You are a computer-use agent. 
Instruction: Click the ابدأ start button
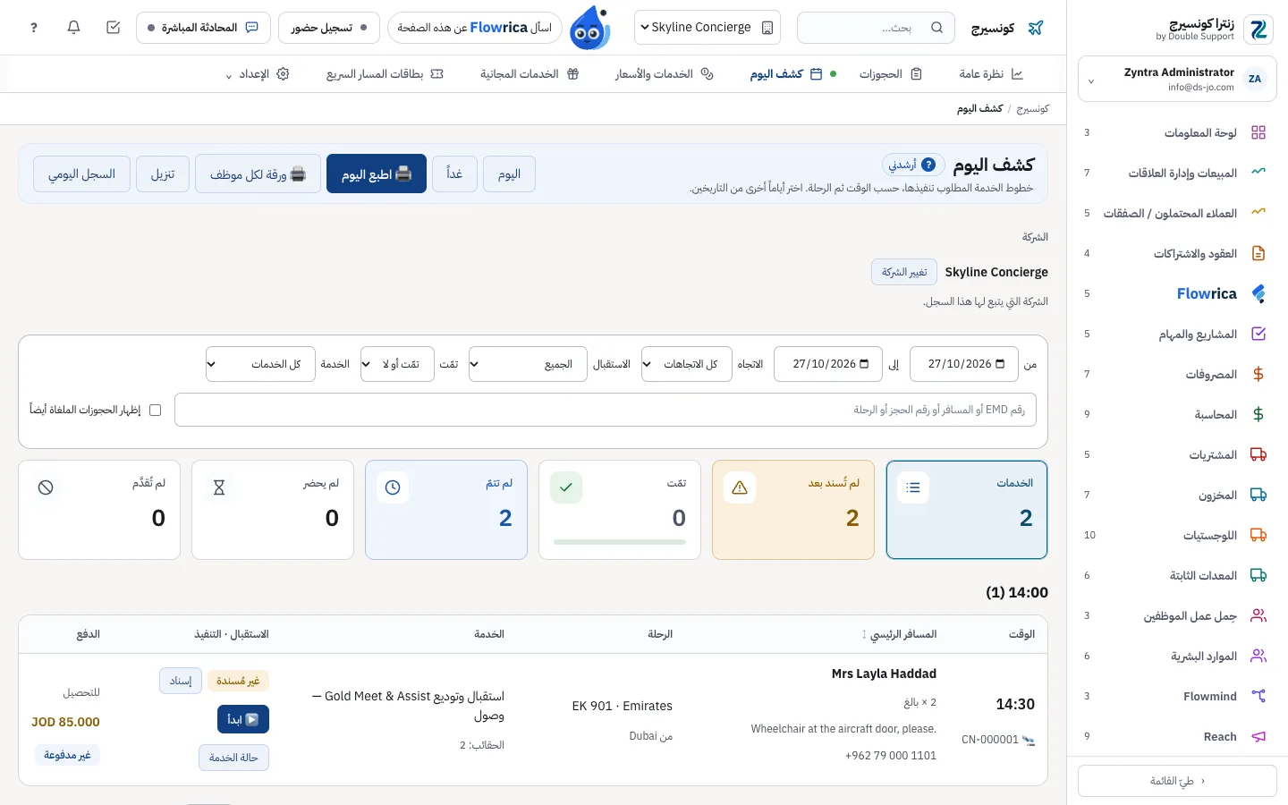click(243, 719)
